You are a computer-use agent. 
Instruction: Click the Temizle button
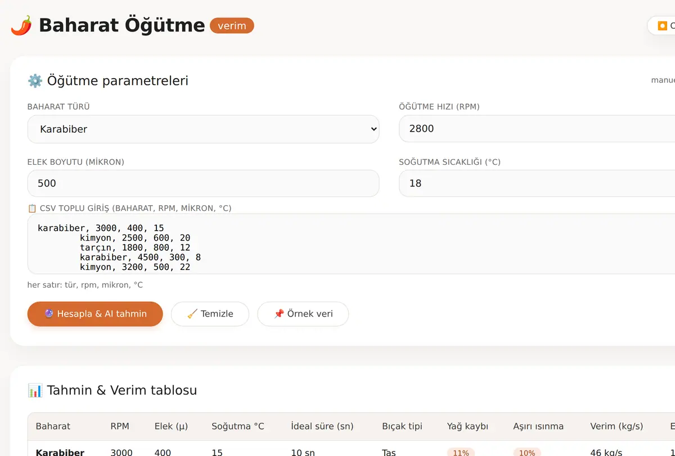tap(210, 314)
